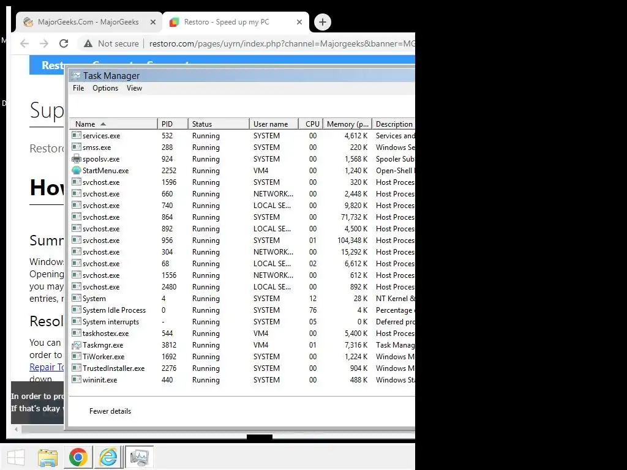Click Task Manager taskbar icon
This screenshot has height=470, width=627.
point(139,457)
